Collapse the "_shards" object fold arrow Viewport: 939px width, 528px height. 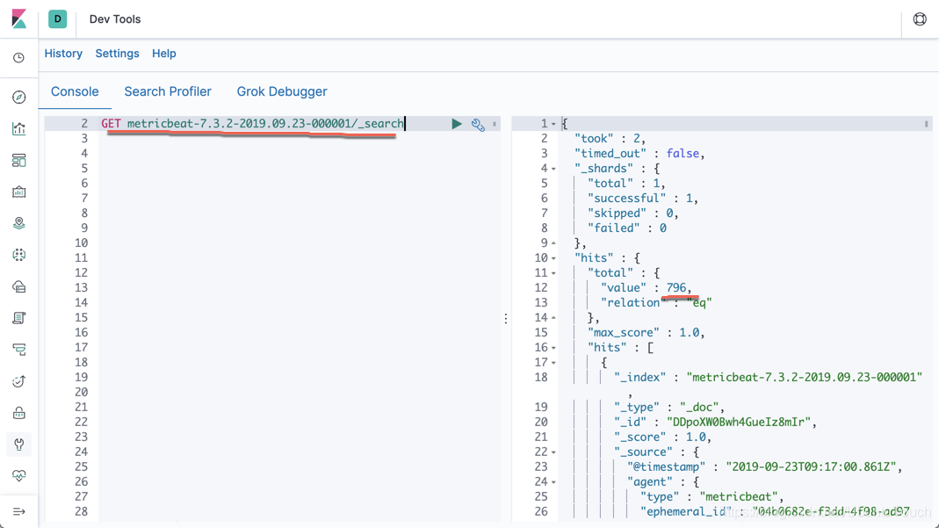pos(553,169)
